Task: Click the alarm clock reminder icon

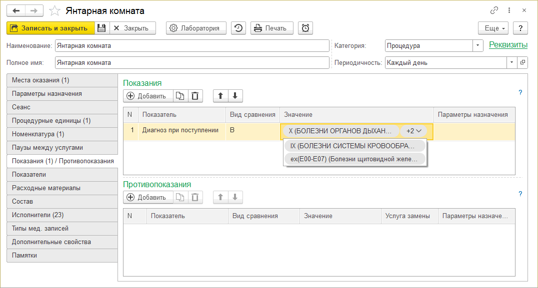Action: [x=305, y=28]
